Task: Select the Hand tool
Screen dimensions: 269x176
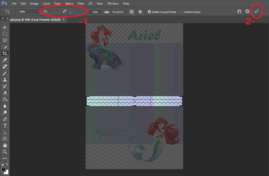Action: (x=5, y=145)
